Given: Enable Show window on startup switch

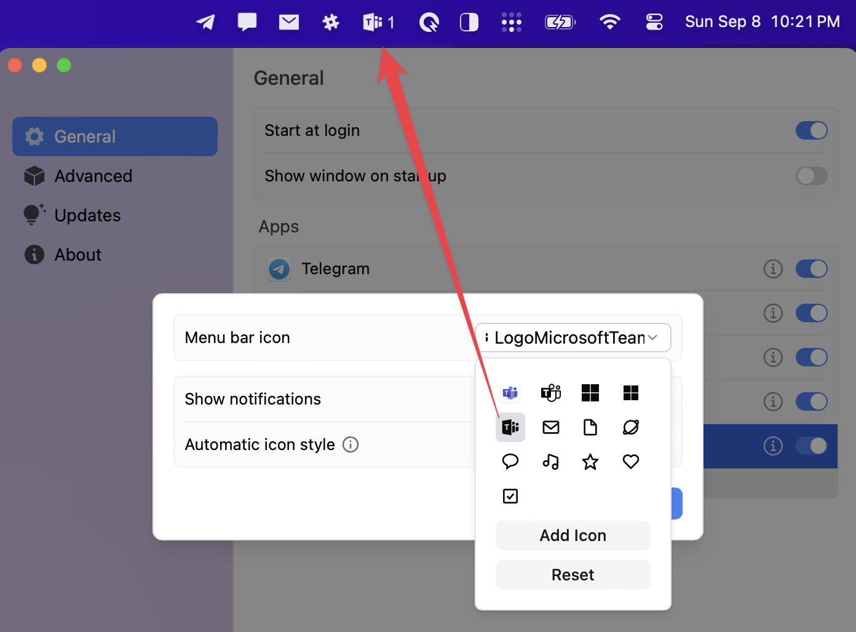Looking at the screenshot, I should pyautogui.click(x=812, y=176).
